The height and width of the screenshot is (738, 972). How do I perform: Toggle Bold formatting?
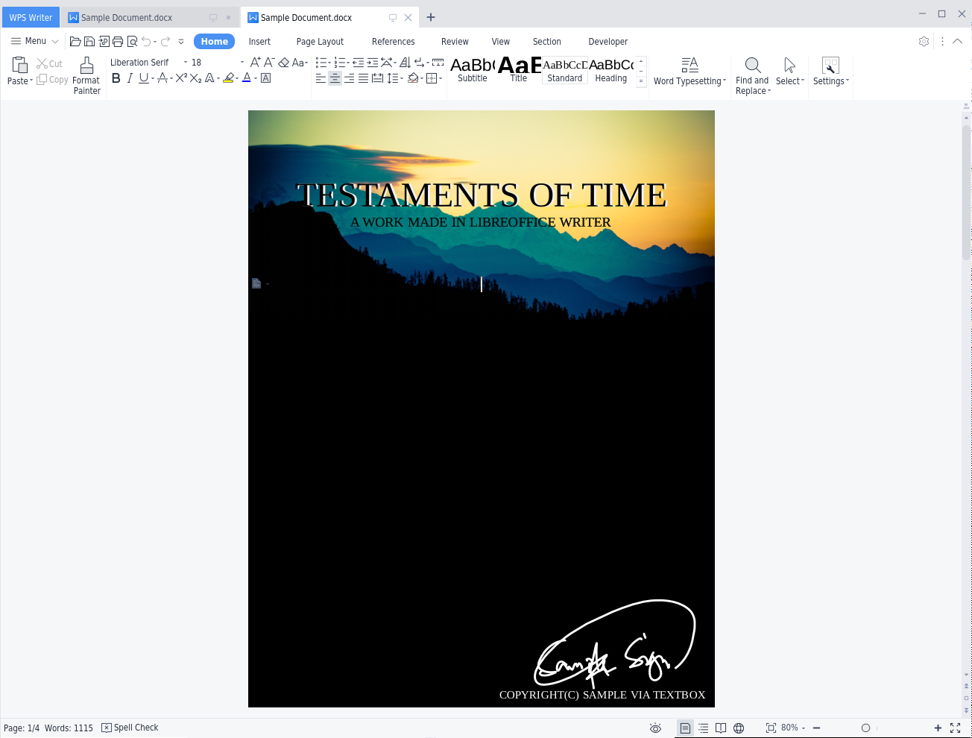[116, 78]
